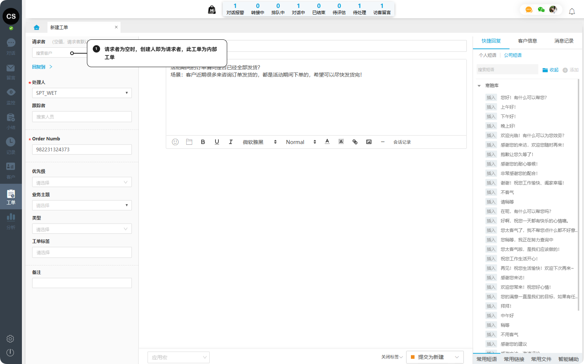Viewport: 584px width, 364px height.
Task: Open the notification bell
Action: tap(572, 12)
